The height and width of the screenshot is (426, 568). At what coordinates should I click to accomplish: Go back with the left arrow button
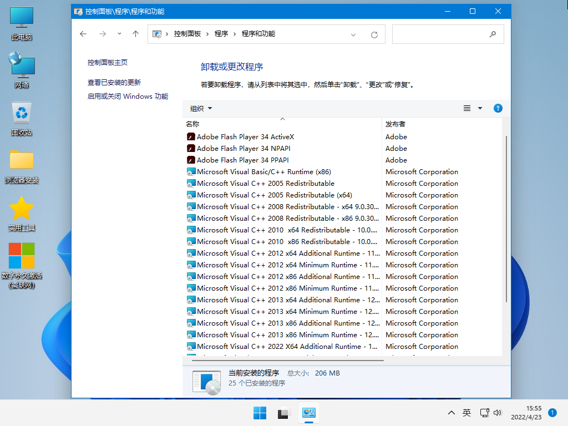[x=83, y=34]
